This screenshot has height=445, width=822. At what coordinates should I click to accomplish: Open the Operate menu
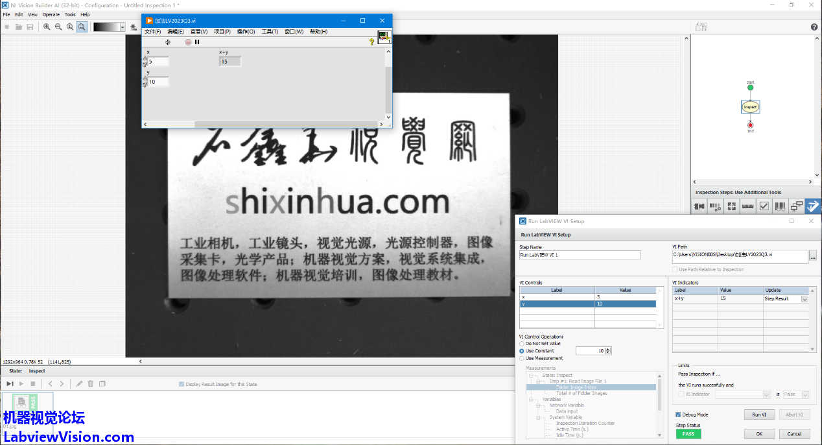(51, 14)
